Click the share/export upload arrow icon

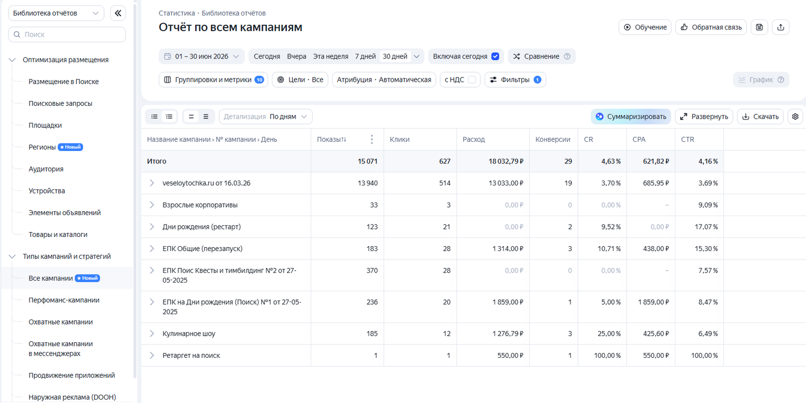click(x=781, y=27)
